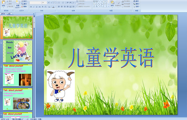This screenshot has height=120, width=187.
Task: Open the font size dropdown showing 44
Action: (x=44, y=2)
